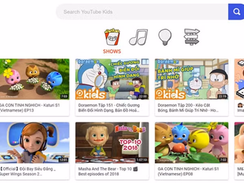Open title 'Doraemon Tập 200 - Kéo Cắt Bóng'

[x=188, y=108]
